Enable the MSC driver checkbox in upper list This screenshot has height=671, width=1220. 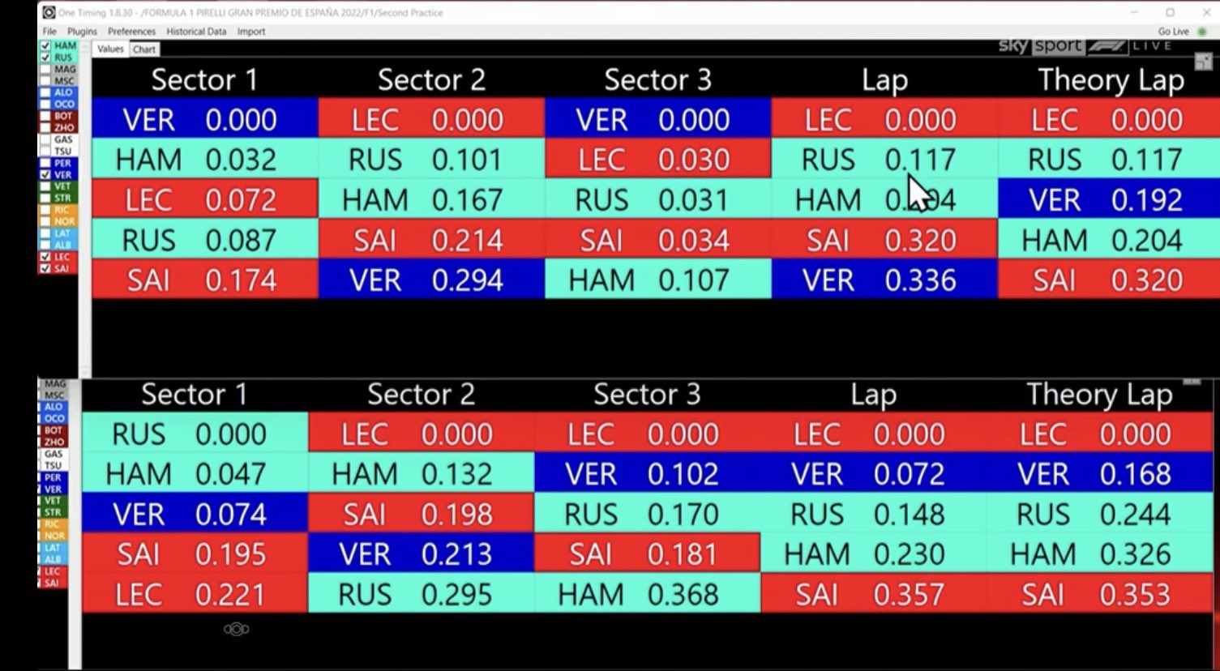coord(46,81)
